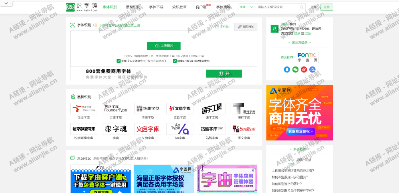The width and height of the screenshot is (399, 193).
Task: Select the 方正字库 FounderType logo
Action: coord(116,108)
